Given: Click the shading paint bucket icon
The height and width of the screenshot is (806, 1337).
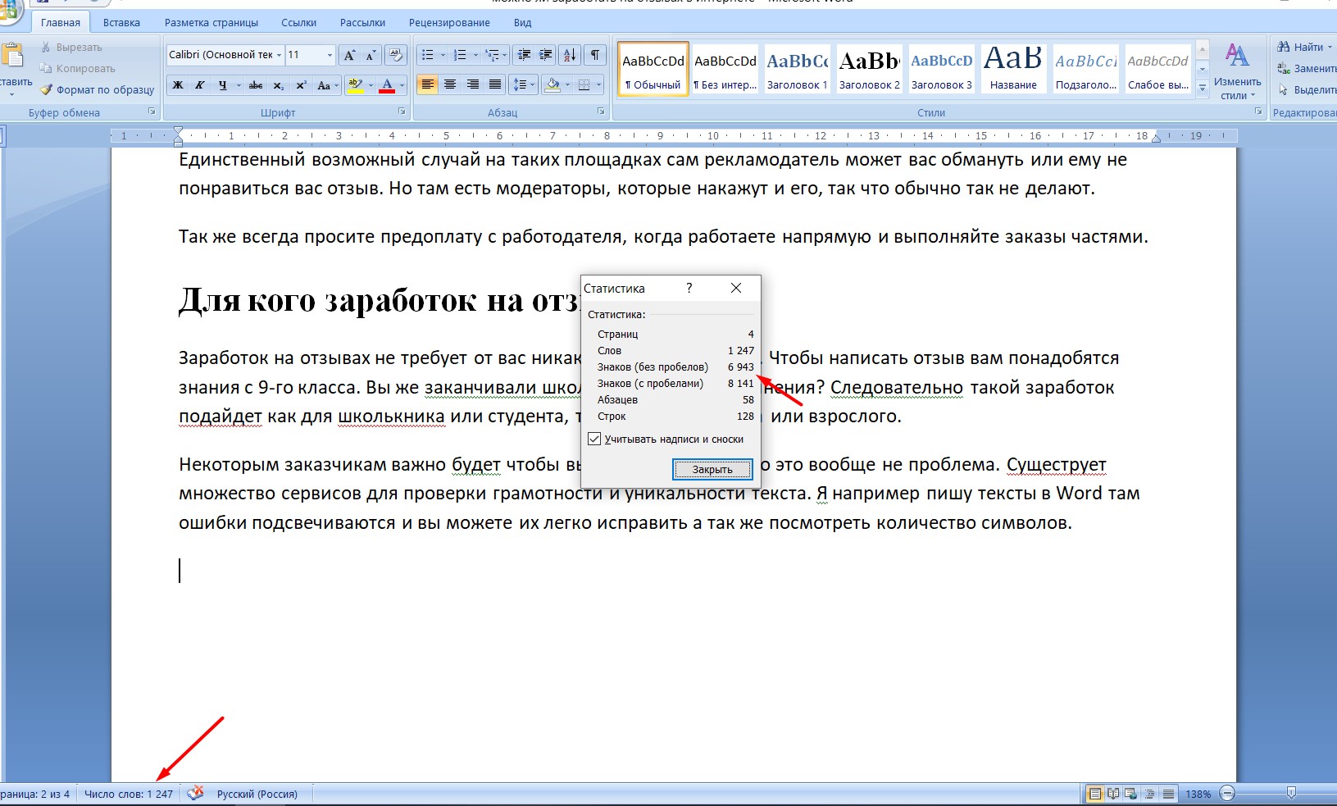Looking at the screenshot, I should tap(553, 84).
